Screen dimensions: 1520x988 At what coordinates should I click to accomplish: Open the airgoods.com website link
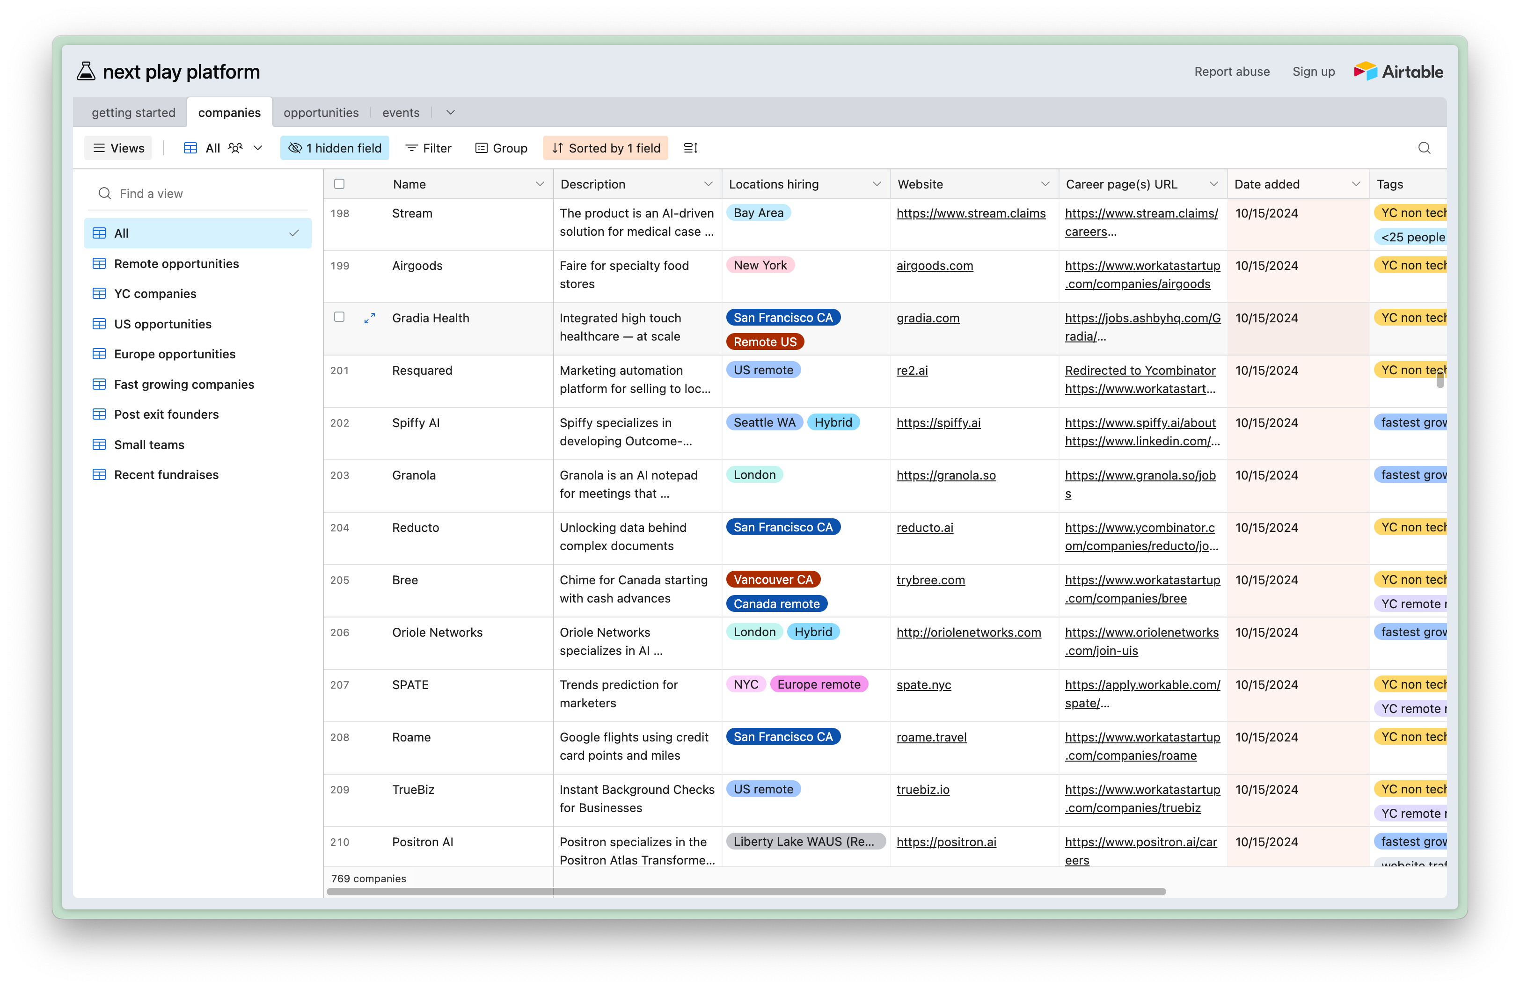935,266
